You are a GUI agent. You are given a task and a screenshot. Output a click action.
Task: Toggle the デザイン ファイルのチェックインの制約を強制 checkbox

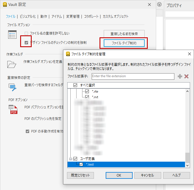click(26, 43)
